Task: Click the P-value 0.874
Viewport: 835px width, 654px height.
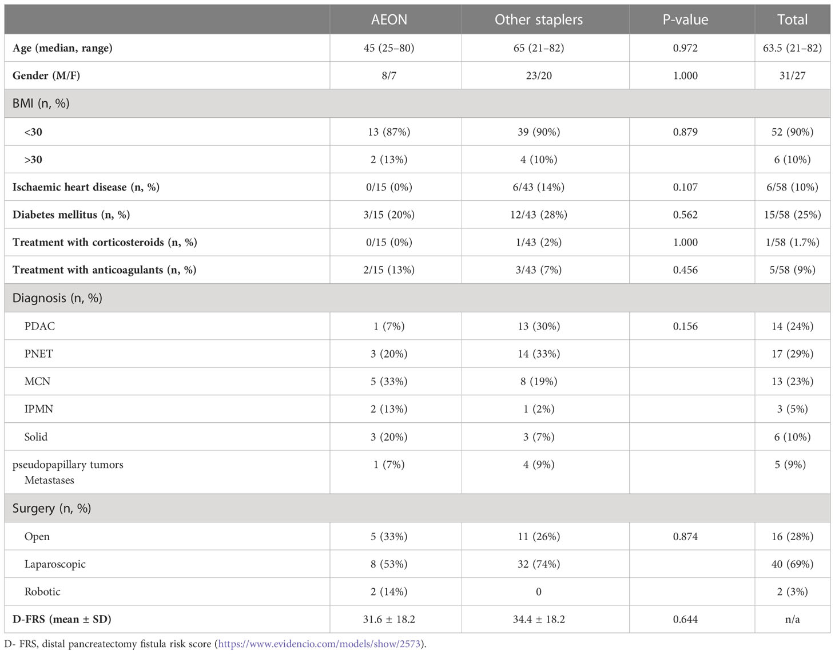Action: click(x=685, y=537)
